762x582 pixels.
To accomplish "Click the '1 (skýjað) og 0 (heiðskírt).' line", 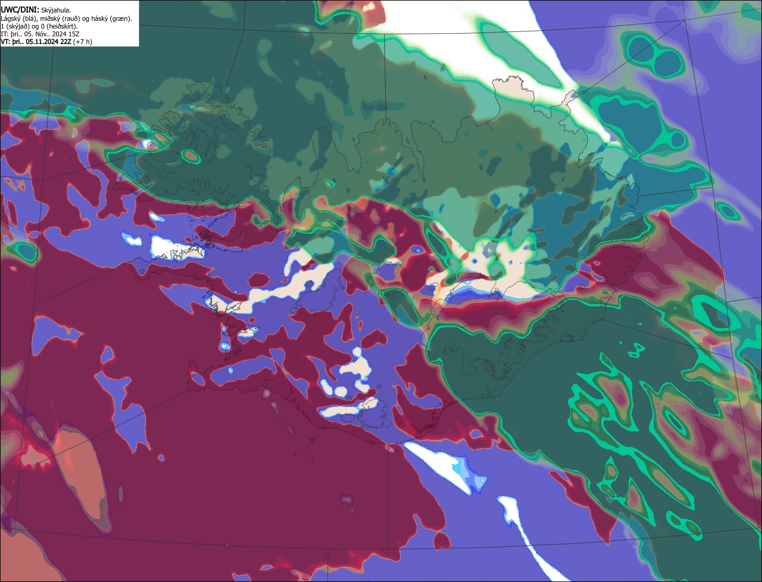I will 39,26.
